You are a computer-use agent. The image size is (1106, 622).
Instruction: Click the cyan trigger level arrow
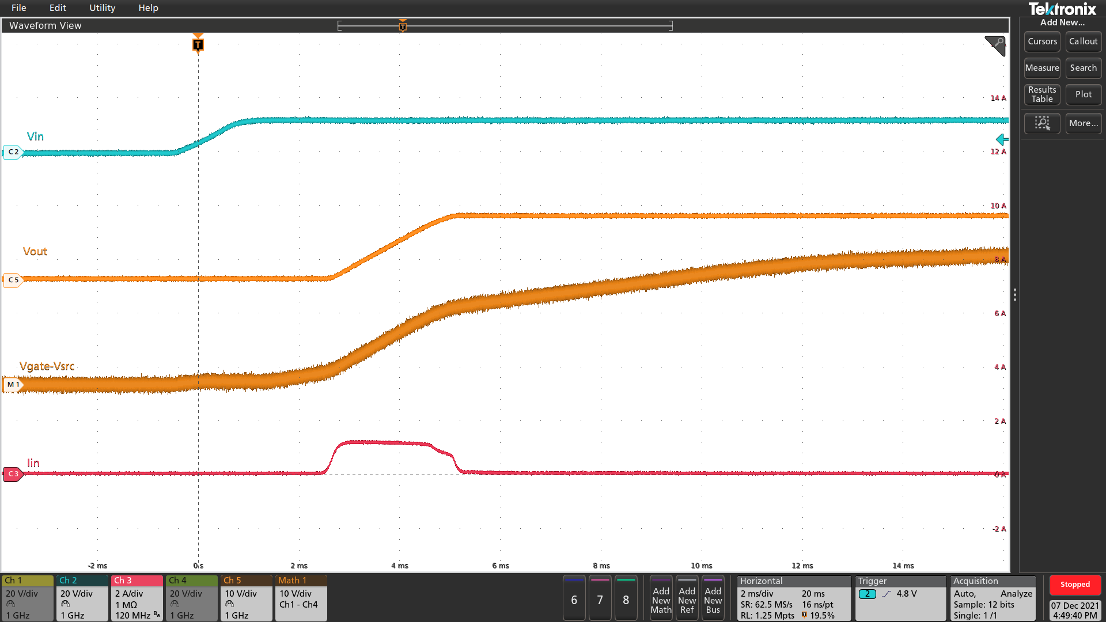[1002, 139]
